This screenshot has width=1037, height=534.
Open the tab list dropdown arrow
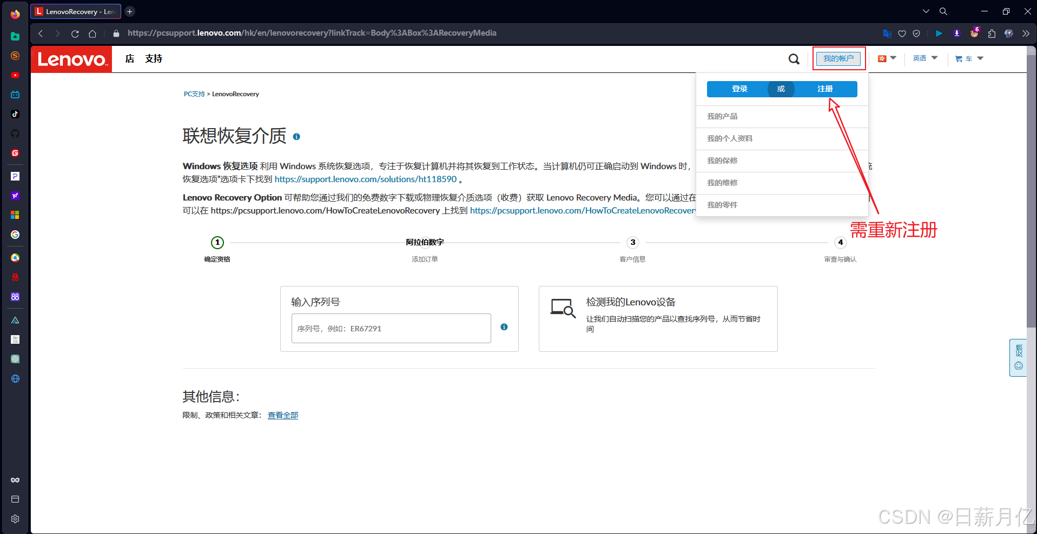[926, 11]
